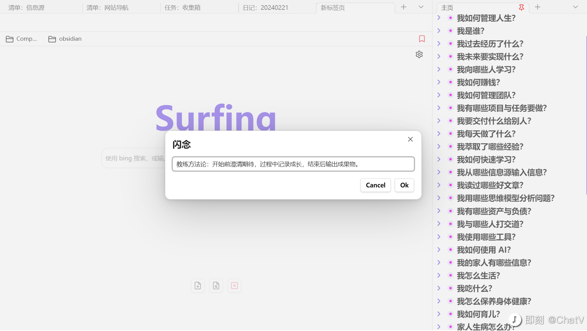Click the new file plus icon

[x=198, y=286]
